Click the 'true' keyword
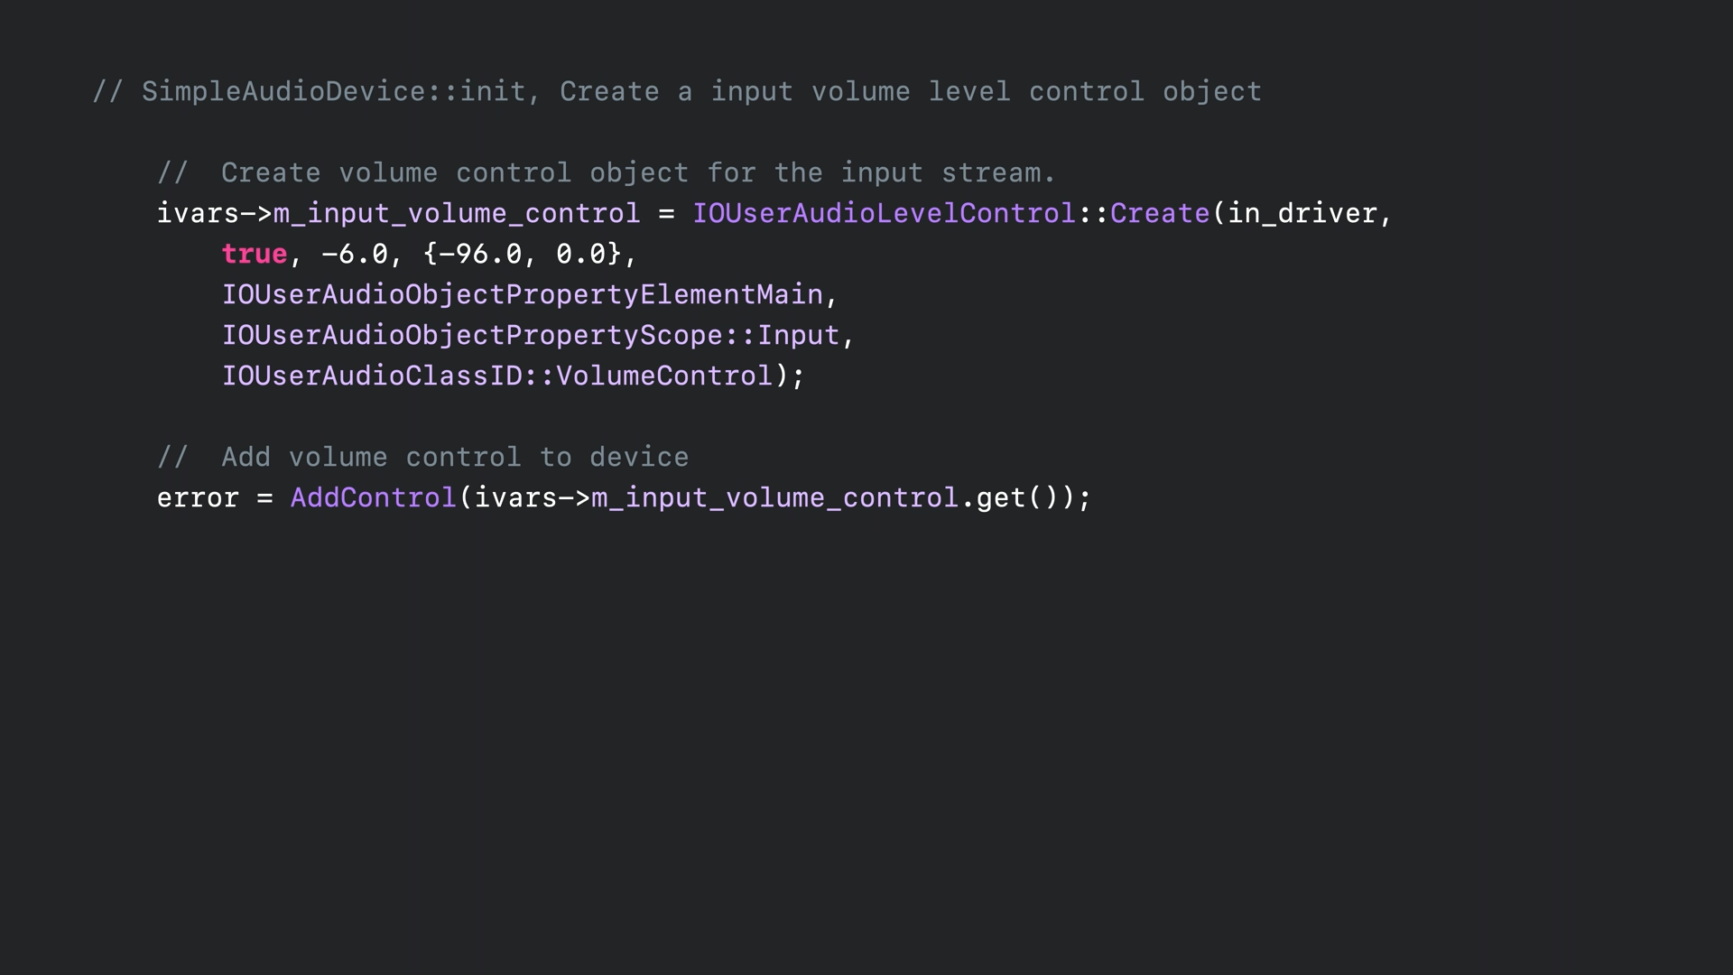The height and width of the screenshot is (975, 1733). [x=255, y=254]
